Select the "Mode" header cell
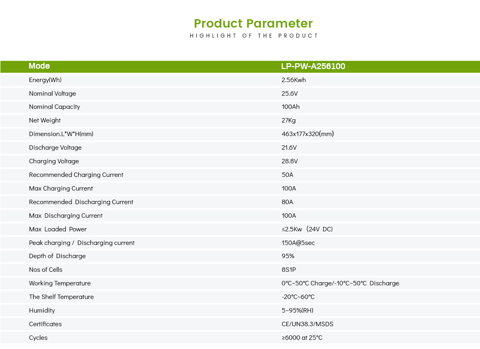The width and height of the screenshot is (480, 349). [x=39, y=66]
